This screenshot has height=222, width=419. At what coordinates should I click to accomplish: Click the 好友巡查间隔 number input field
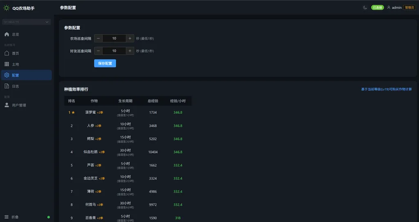(x=114, y=51)
